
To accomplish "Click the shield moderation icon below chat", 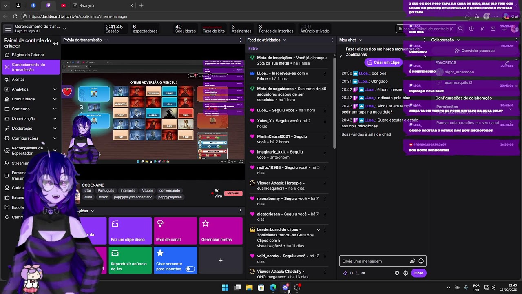I will coord(397,273).
